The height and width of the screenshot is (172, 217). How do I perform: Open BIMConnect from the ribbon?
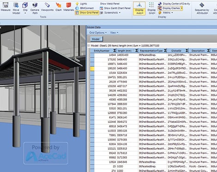pyautogui.click(x=85, y=8)
